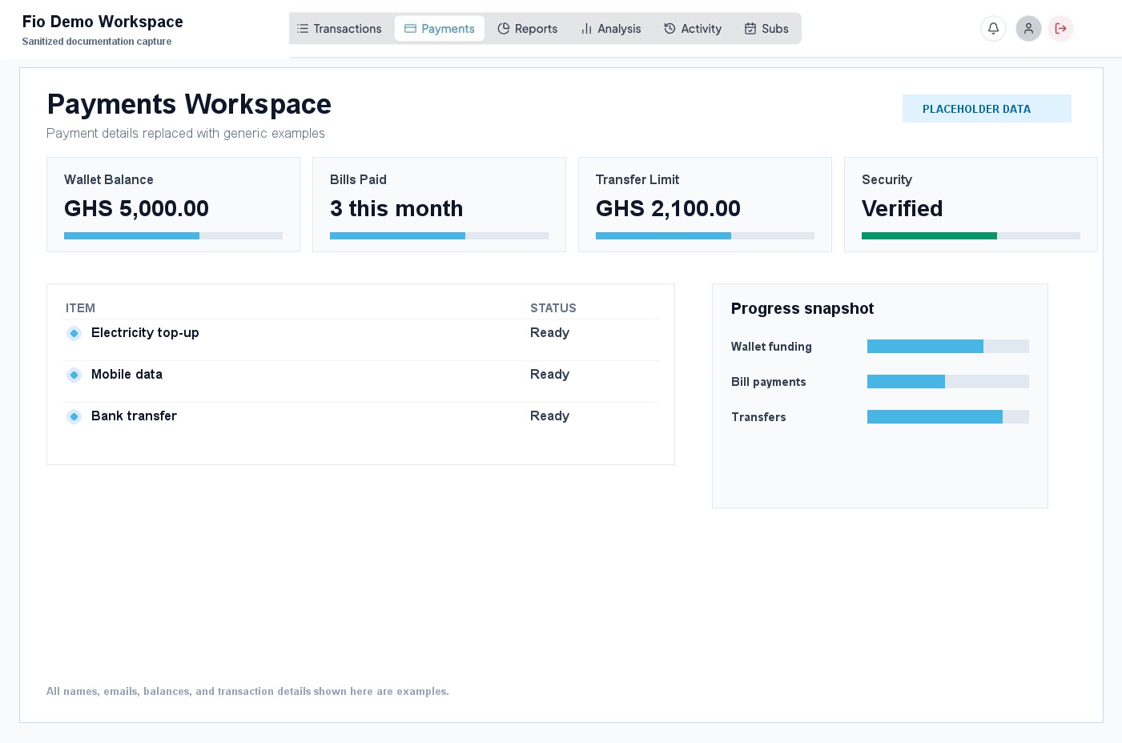Open the notifications bell icon

tap(993, 29)
